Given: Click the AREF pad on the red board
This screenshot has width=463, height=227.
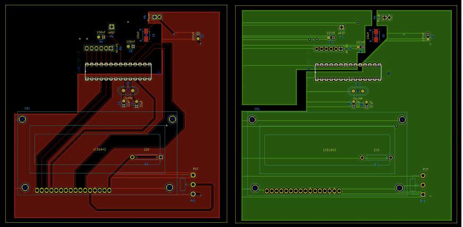Looking at the screenshot, I should [x=112, y=27].
